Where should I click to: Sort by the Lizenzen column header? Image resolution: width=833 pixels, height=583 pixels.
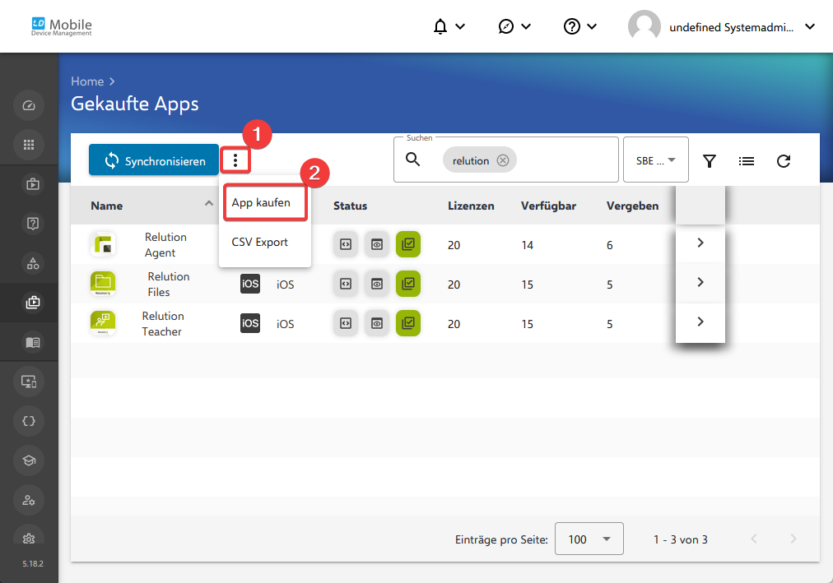471,206
